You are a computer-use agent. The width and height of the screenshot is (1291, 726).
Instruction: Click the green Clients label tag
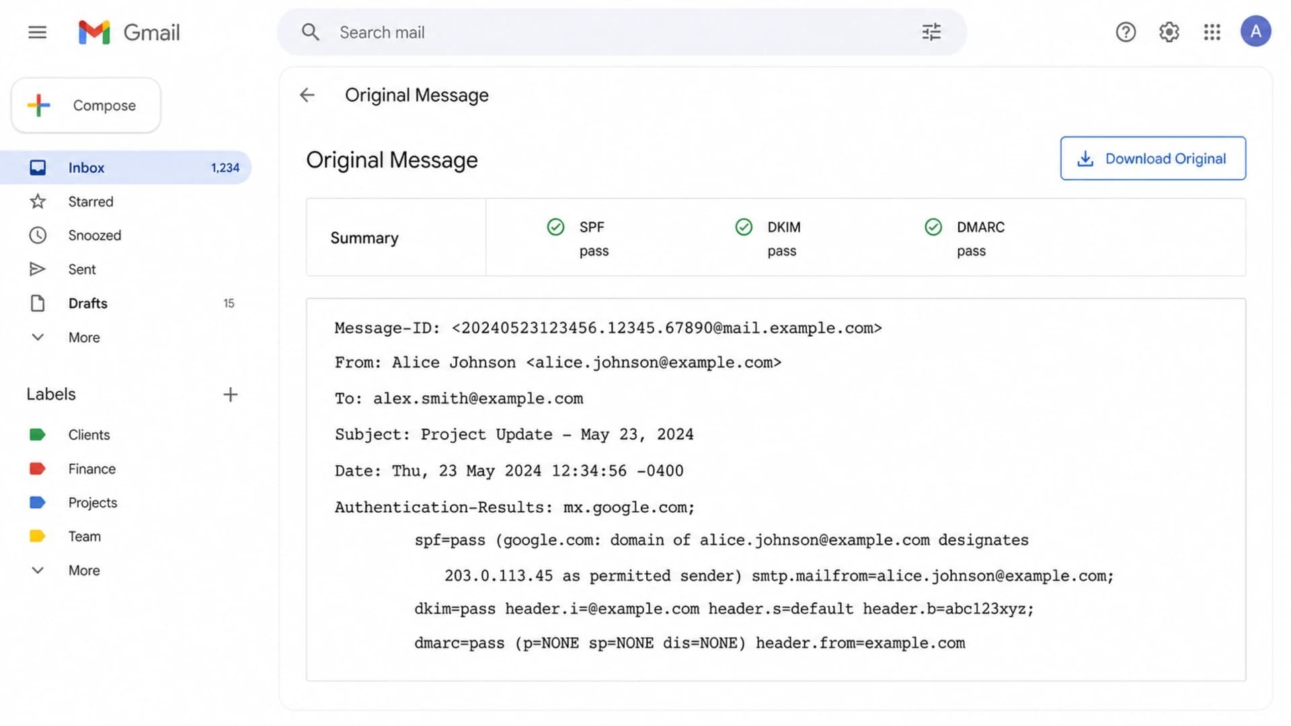tap(38, 435)
